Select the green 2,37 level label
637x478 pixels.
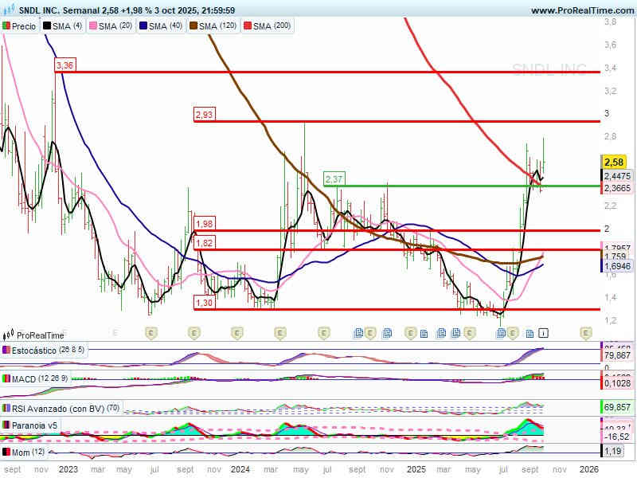pos(334,178)
